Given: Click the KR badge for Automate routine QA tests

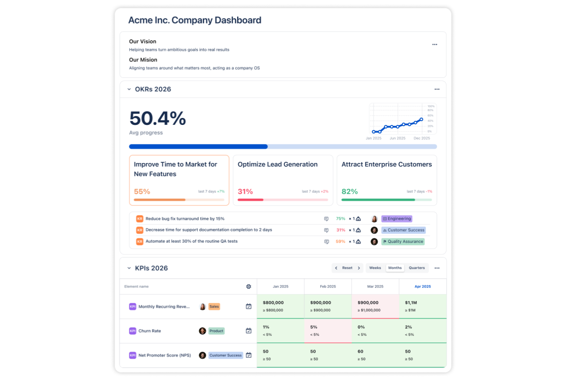Looking at the screenshot, I should tap(140, 241).
